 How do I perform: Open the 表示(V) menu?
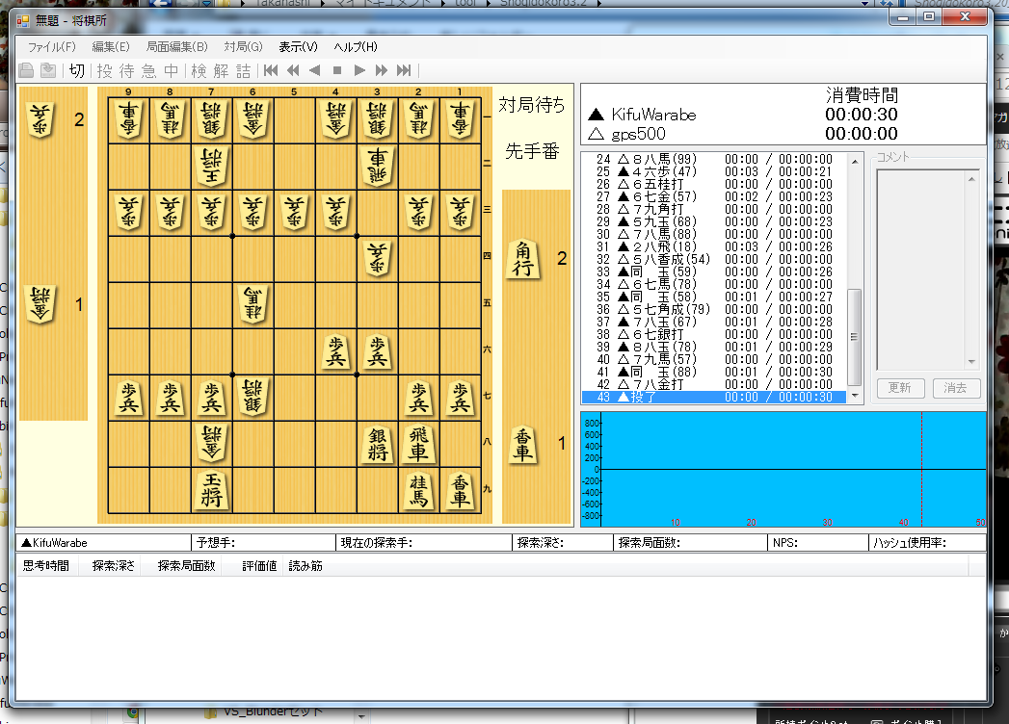[298, 47]
